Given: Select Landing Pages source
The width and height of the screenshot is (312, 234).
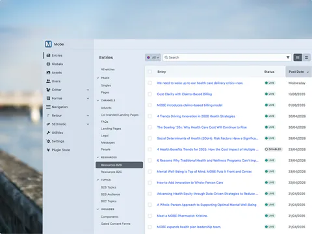Looking at the screenshot, I should (x=111, y=129).
